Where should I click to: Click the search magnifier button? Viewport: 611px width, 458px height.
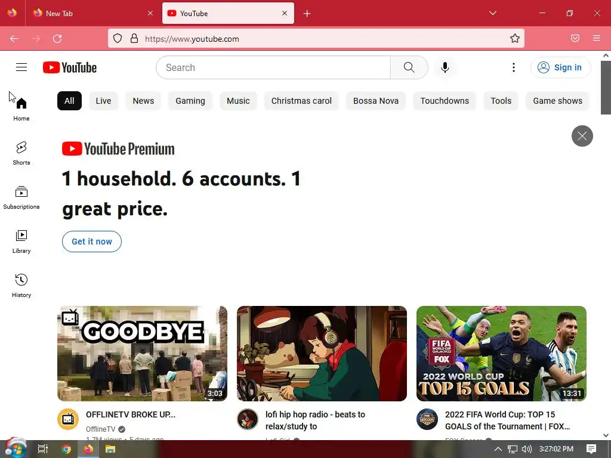[409, 67]
